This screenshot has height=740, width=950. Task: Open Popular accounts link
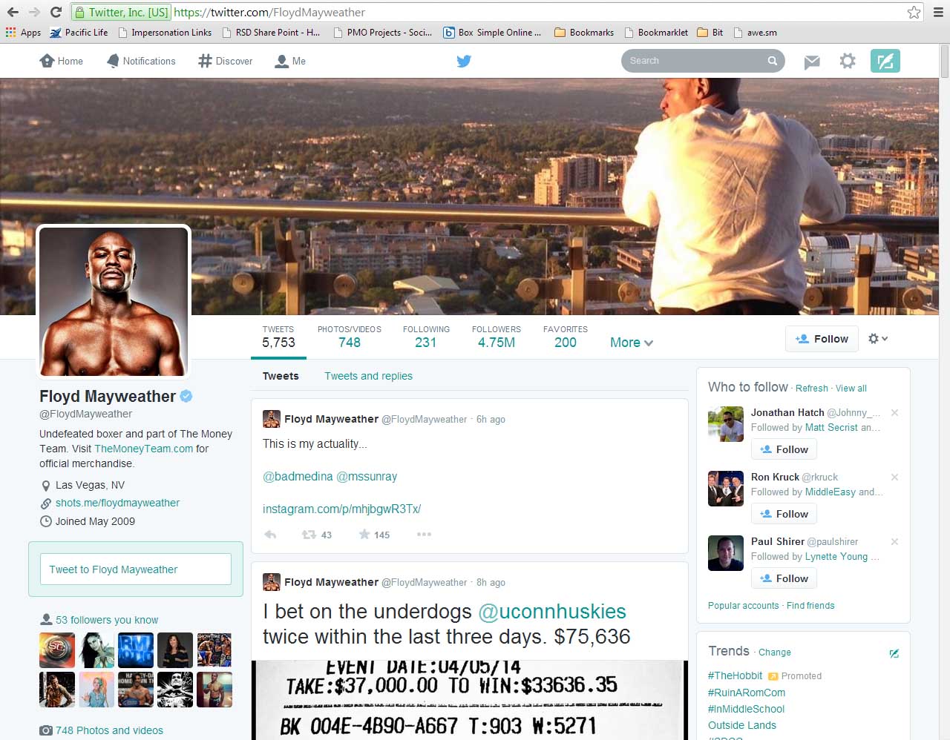click(x=743, y=606)
